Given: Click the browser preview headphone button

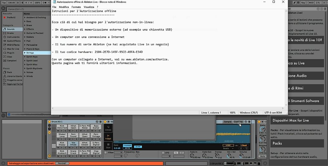Looking at the screenshot, I should coord(9,115).
